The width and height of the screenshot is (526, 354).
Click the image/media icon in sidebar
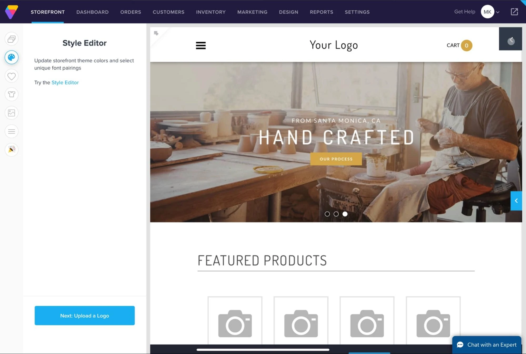click(11, 113)
